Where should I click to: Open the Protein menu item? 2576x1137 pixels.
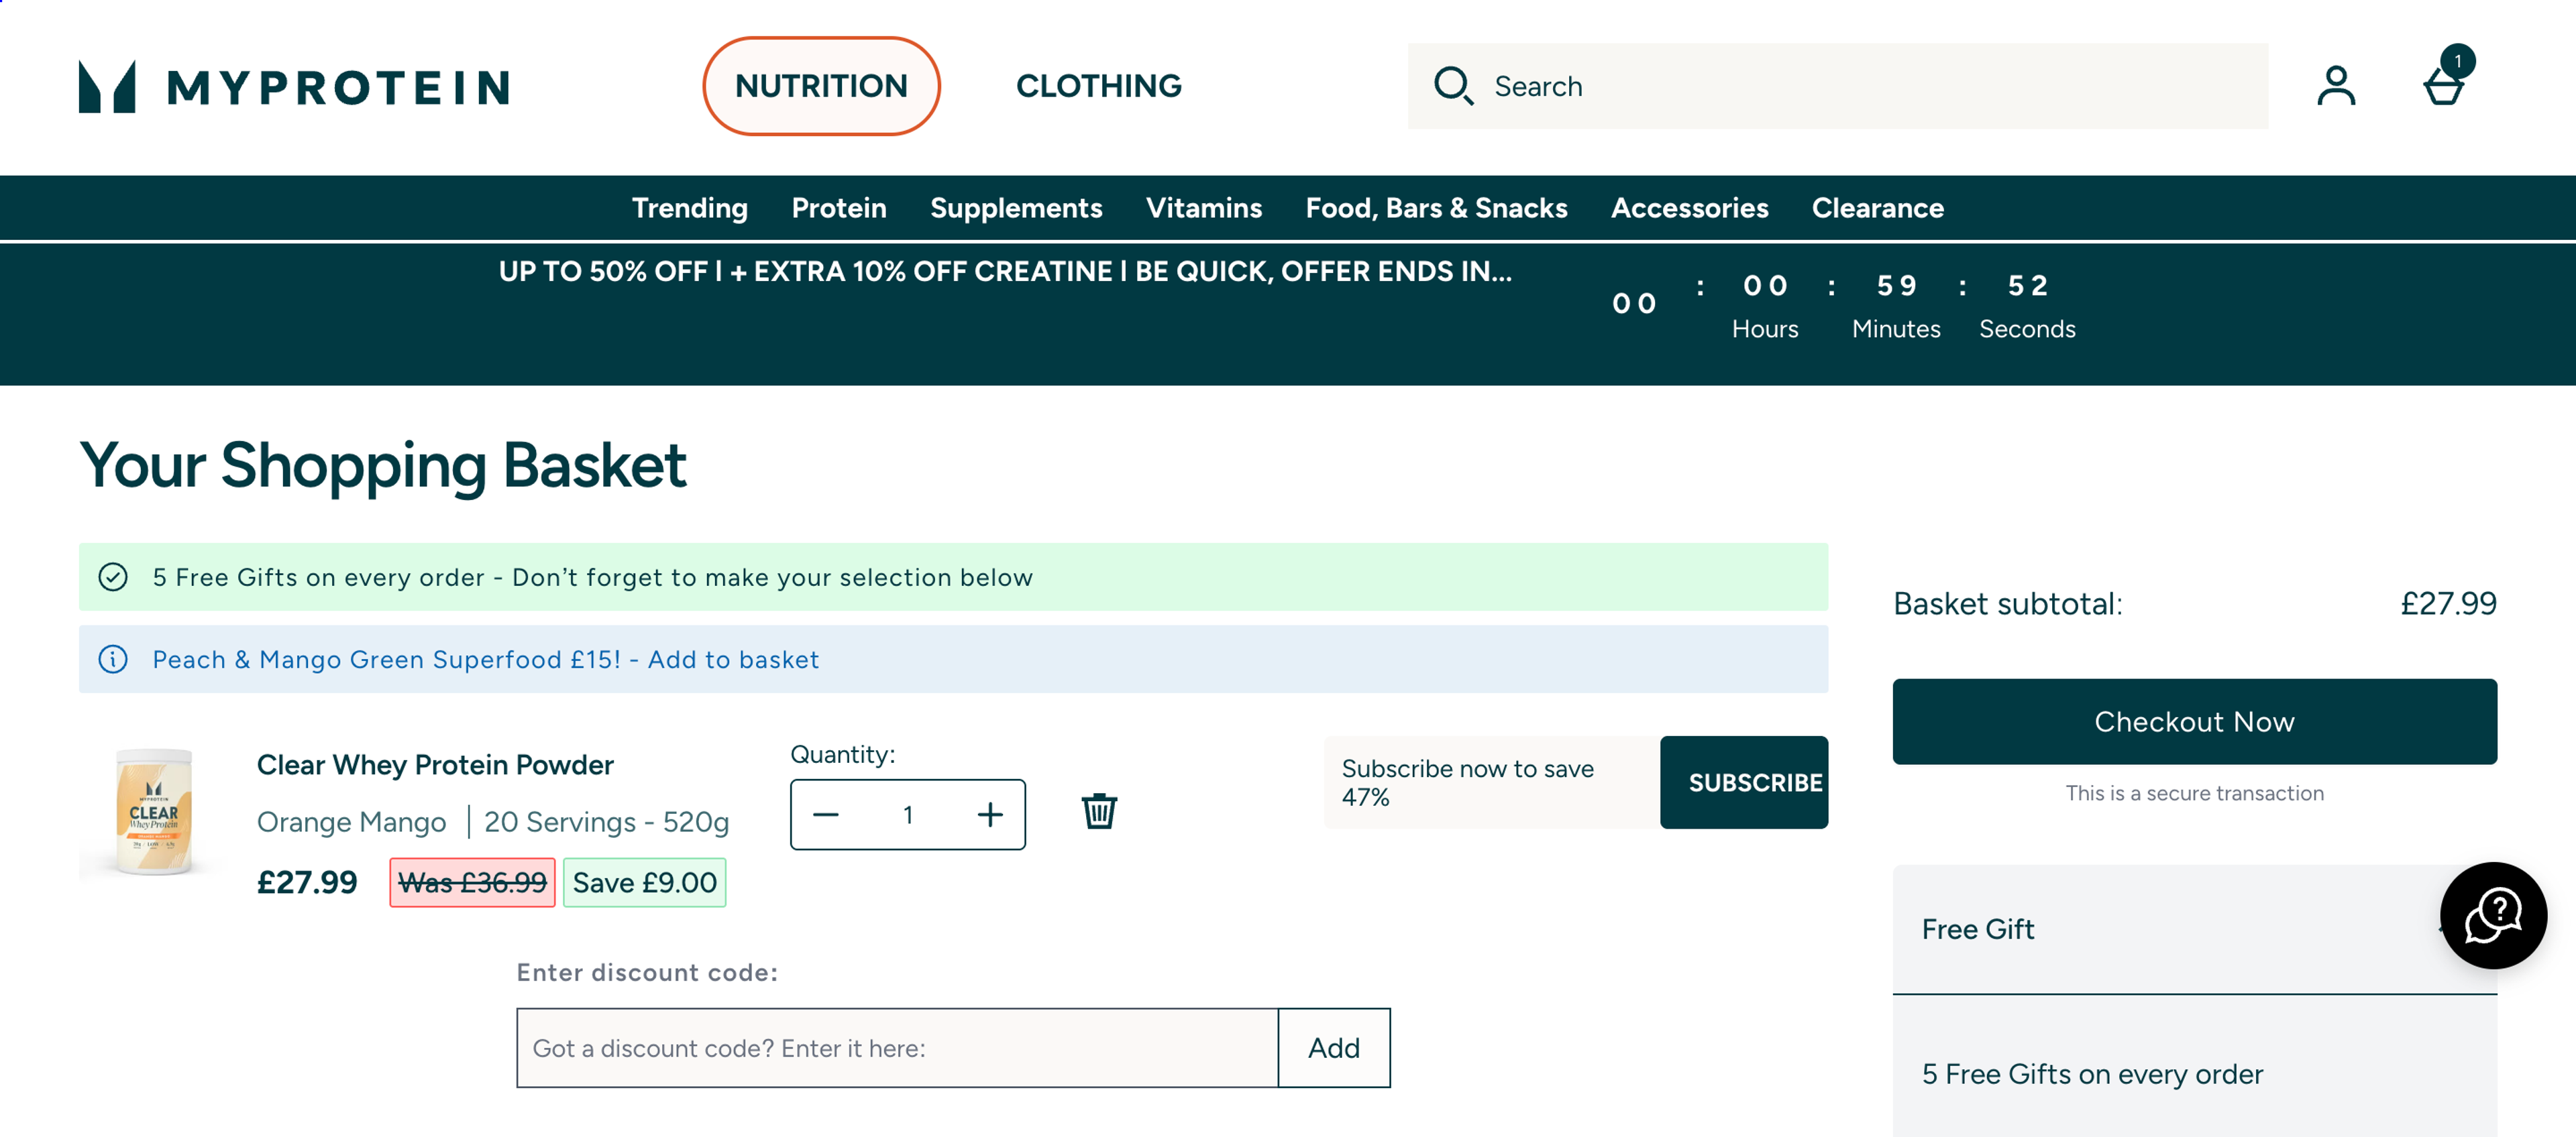click(839, 208)
